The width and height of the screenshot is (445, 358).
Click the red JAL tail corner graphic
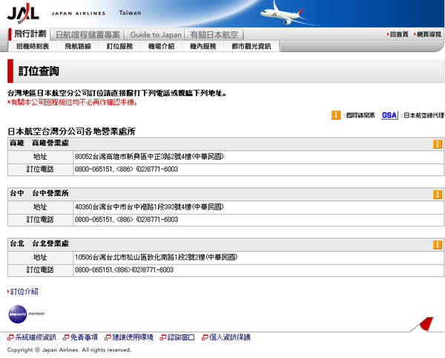click(x=426, y=324)
